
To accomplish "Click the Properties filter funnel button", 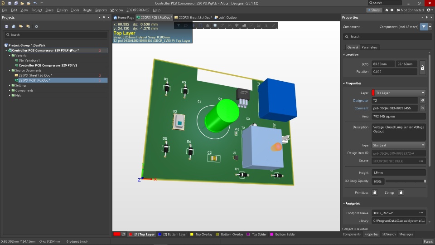I will [x=424, y=27].
